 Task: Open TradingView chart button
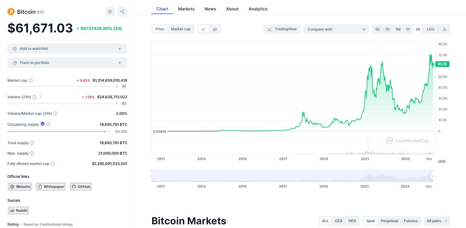[282, 29]
